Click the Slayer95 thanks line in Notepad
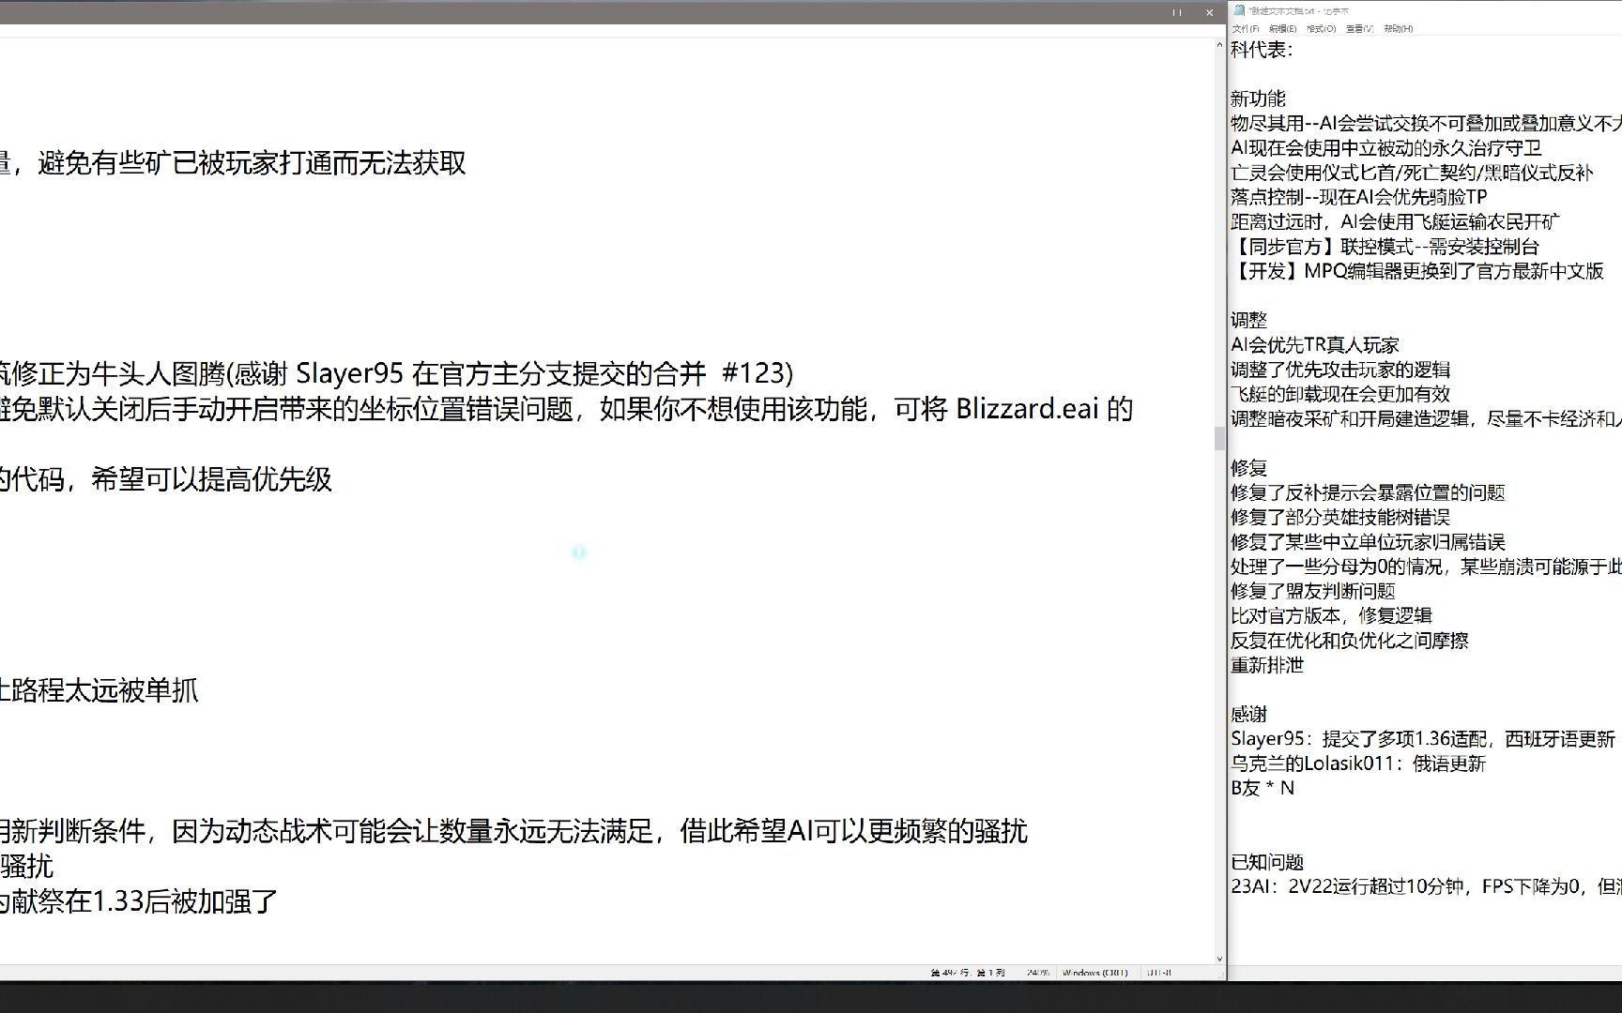Image resolution: width=1622 pixels, height=1013 pixels. (1423, 739)
